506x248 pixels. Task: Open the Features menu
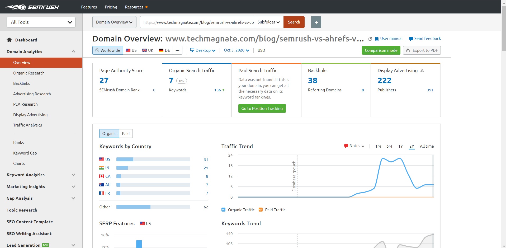89,7
